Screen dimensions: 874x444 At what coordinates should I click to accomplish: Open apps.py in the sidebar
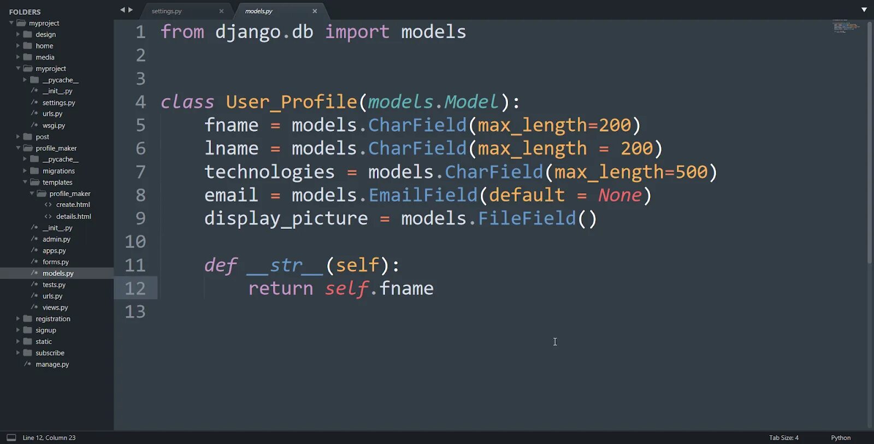pyautogui.click(x=54, y=251)
